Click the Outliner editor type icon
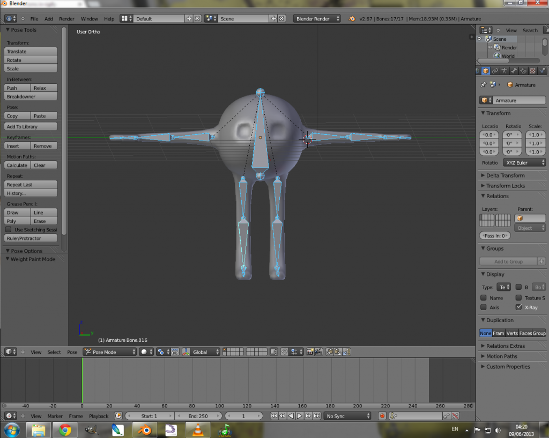Viewport: 549px width, 438px height. 486,30
